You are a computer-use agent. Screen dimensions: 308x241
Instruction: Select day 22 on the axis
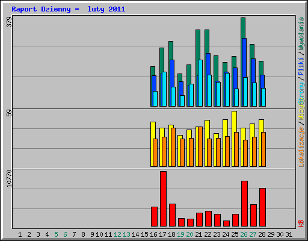pyautogui.click(x=208, y=234)
